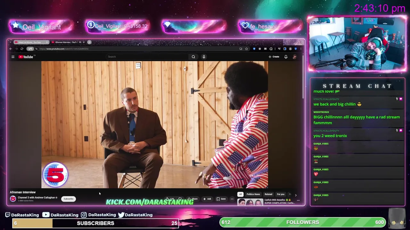Click chat message 'you 2 weed tronix'

(x=330, y=136)
